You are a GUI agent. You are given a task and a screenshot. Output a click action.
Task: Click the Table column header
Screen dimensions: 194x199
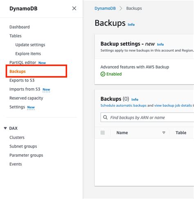[181, 133]
